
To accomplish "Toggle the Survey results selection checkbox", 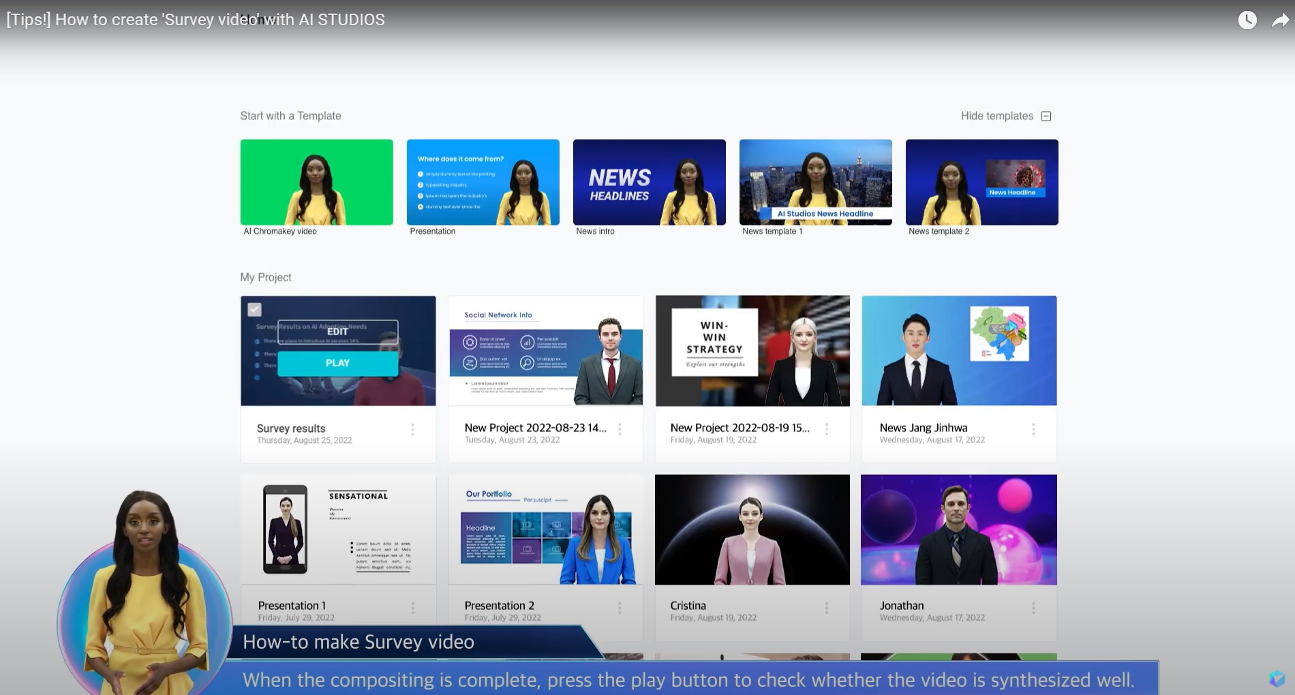I will point(254,309).
